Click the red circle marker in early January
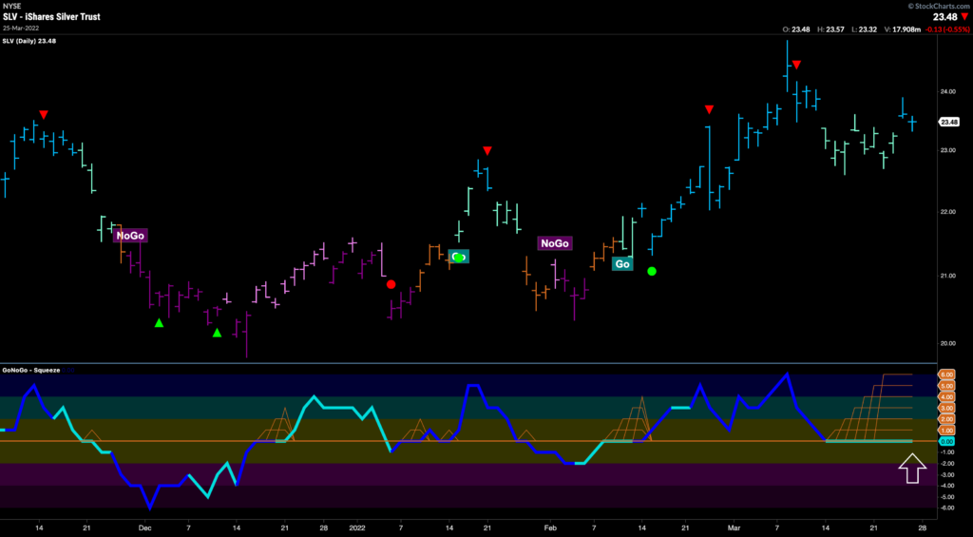This screenshot has height=537, width=973. pos(391,284)
